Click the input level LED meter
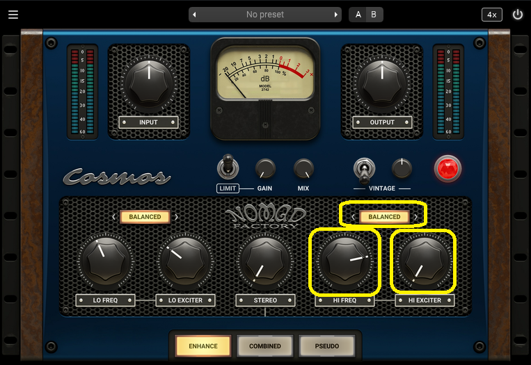 (82, 91)
